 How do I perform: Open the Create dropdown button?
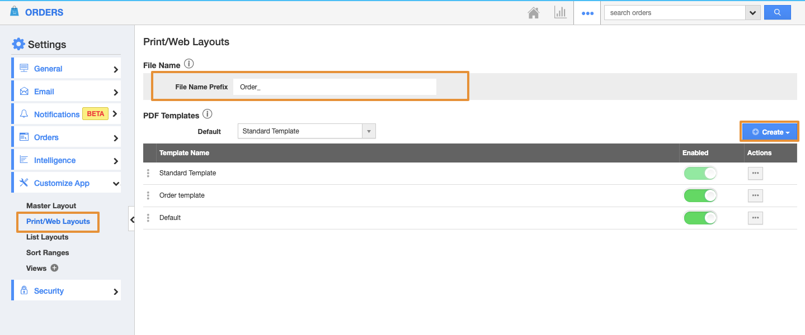[x=770, y=132]
